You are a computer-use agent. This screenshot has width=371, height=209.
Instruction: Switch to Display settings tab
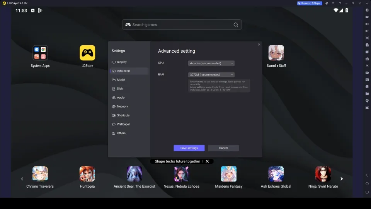tap(129, 62)
